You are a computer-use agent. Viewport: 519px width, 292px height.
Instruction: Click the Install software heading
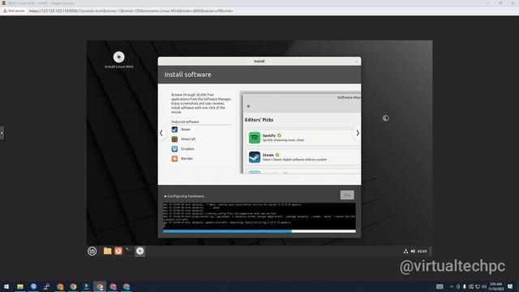pos(187,75)
